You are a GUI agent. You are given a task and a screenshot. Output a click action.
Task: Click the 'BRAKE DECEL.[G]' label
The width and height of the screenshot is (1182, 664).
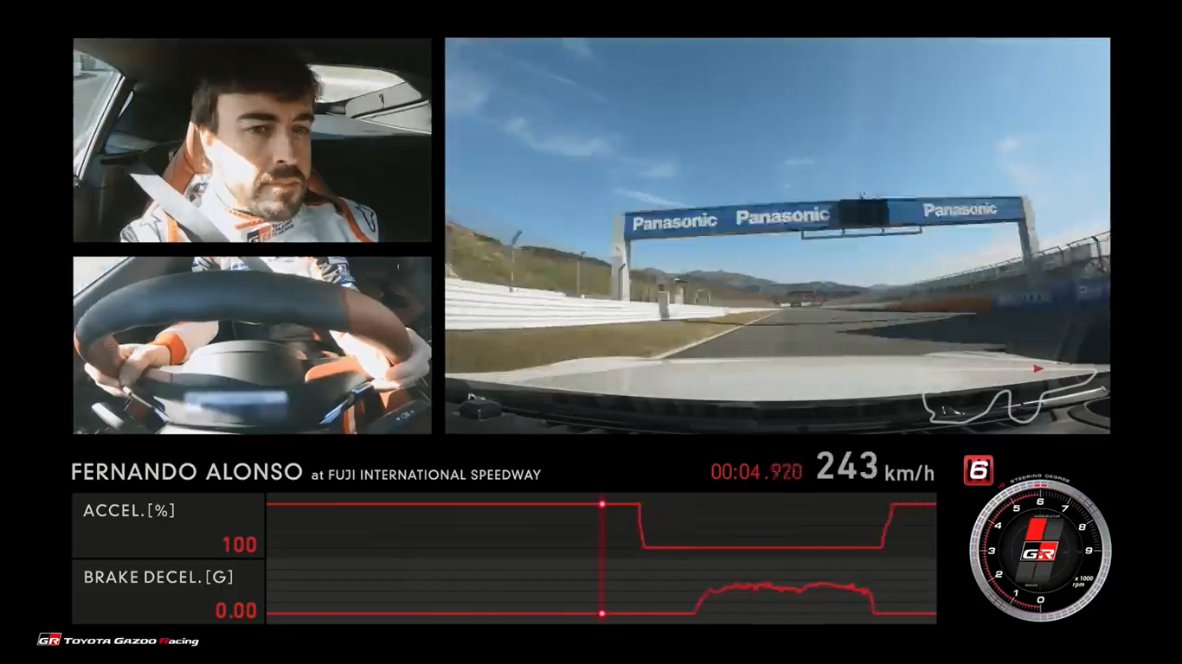(x=158, y=577)
